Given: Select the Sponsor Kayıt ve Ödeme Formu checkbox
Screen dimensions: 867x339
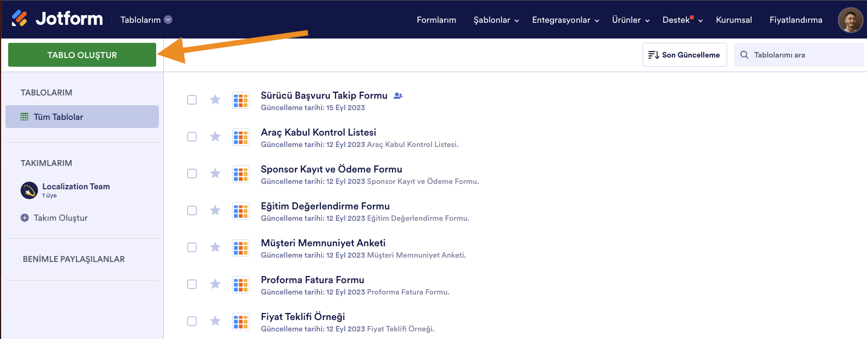Looking at the screenshot, I should pyautogui.click(x=192, y=174).
